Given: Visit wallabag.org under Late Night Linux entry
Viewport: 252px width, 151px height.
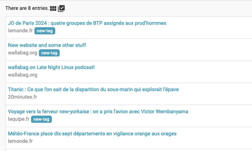Looking at the screenshot, I should point(23,75).
